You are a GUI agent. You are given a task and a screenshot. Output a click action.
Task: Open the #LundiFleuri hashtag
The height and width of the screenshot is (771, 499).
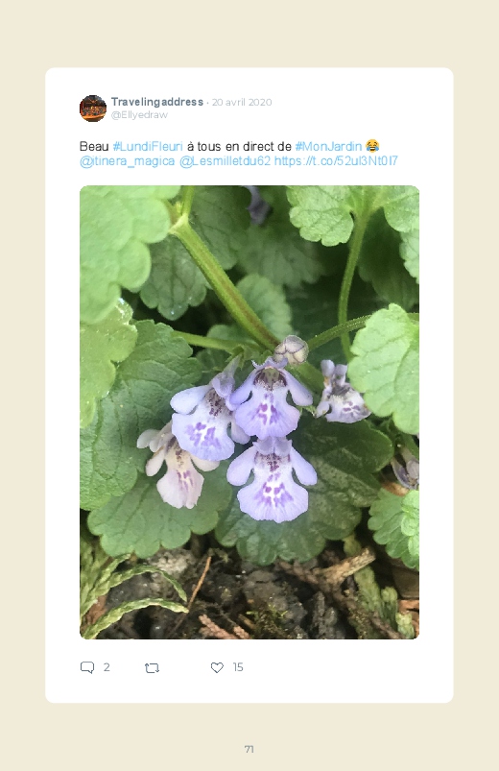tap(148, 147)
